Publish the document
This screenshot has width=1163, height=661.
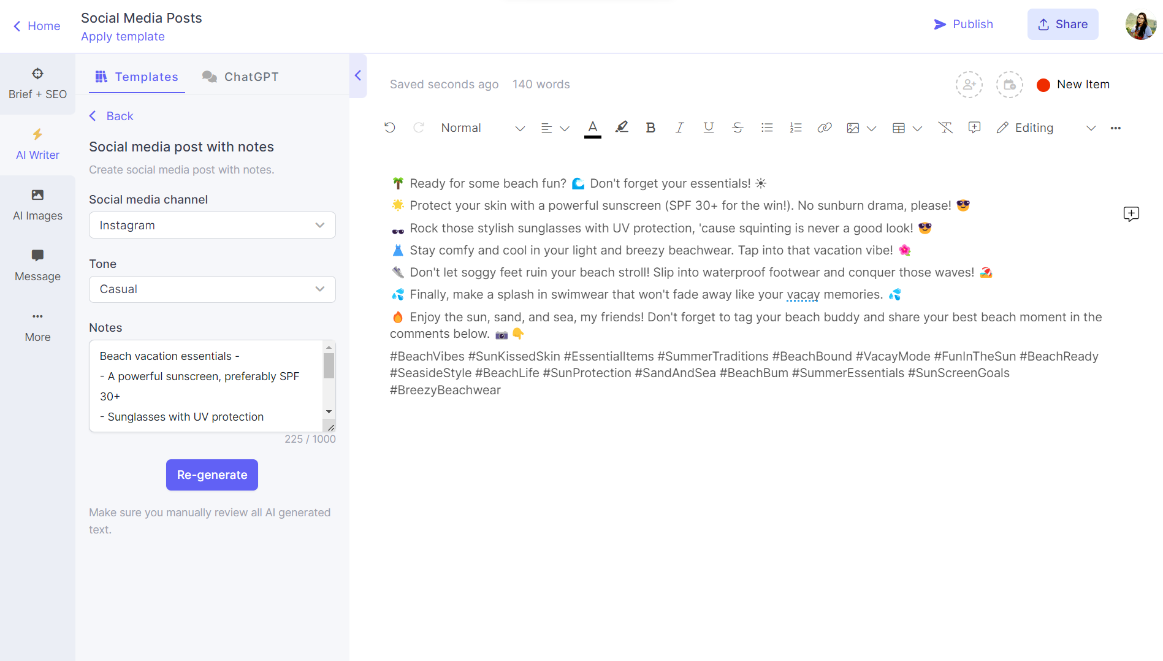963,24
